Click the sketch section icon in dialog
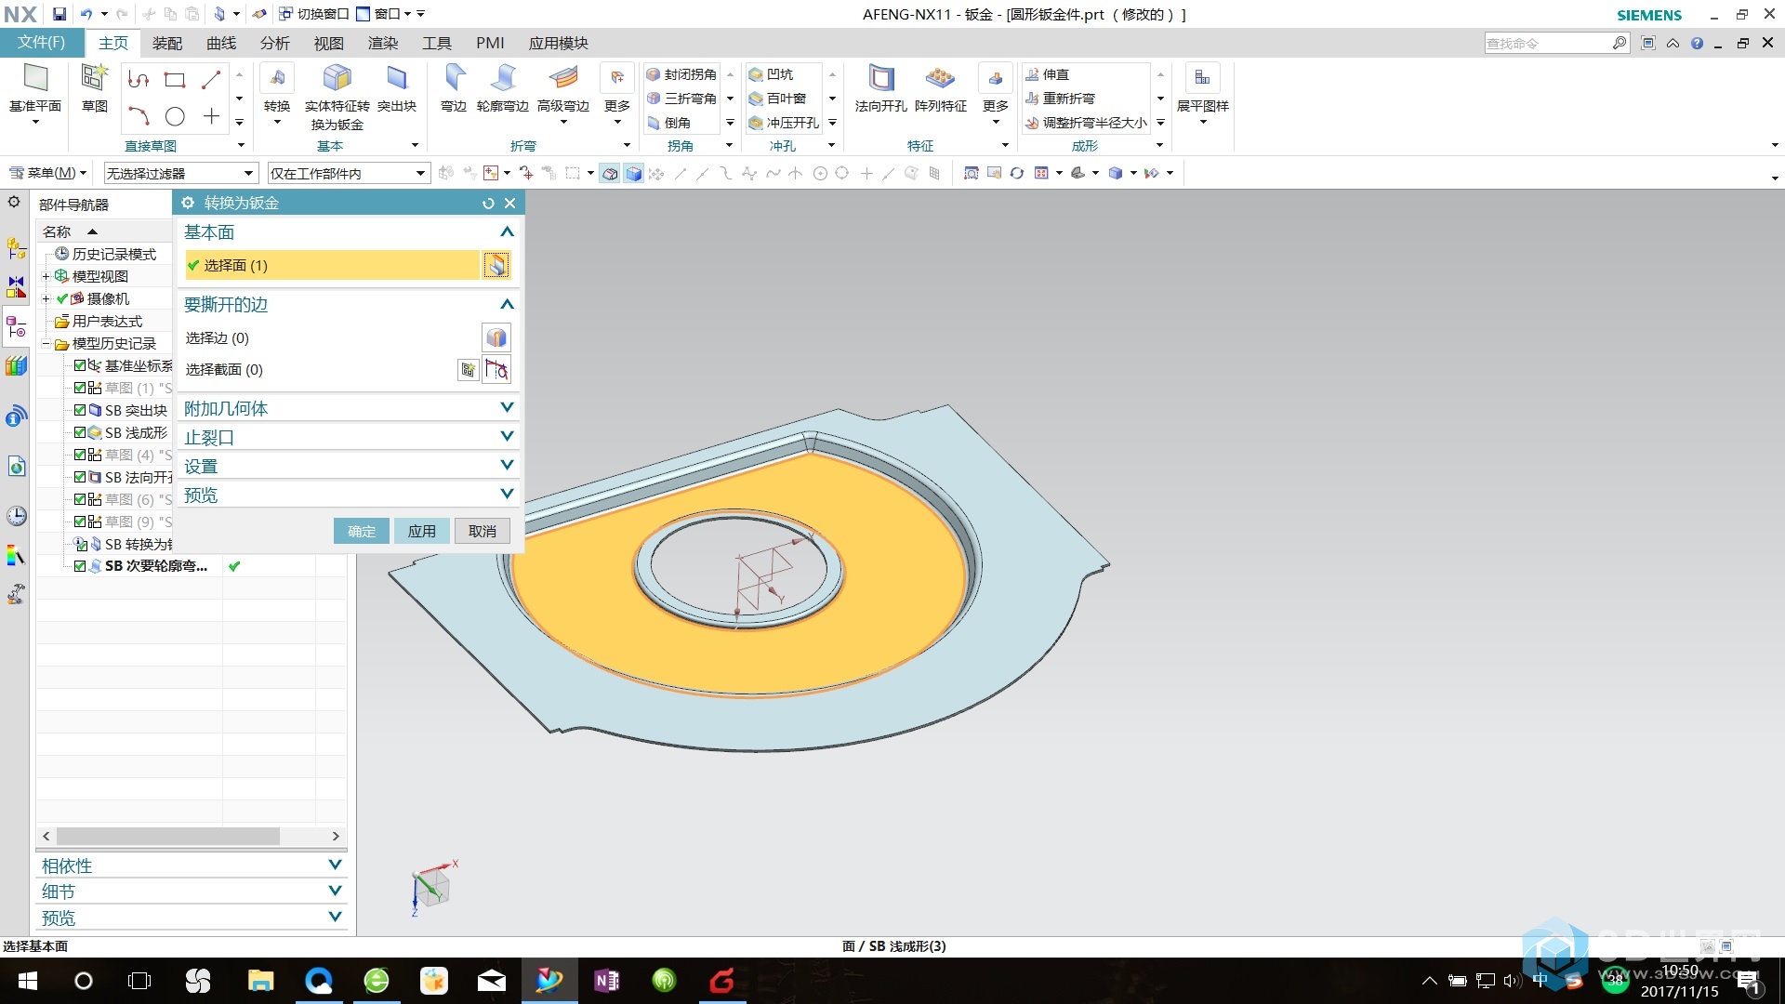 tap(468, 370)
